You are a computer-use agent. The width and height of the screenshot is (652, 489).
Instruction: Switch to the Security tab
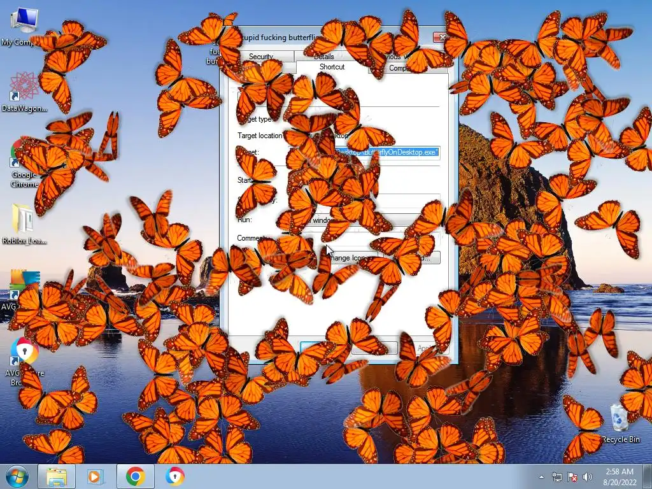pyautogui.click(x=260, y=57)
